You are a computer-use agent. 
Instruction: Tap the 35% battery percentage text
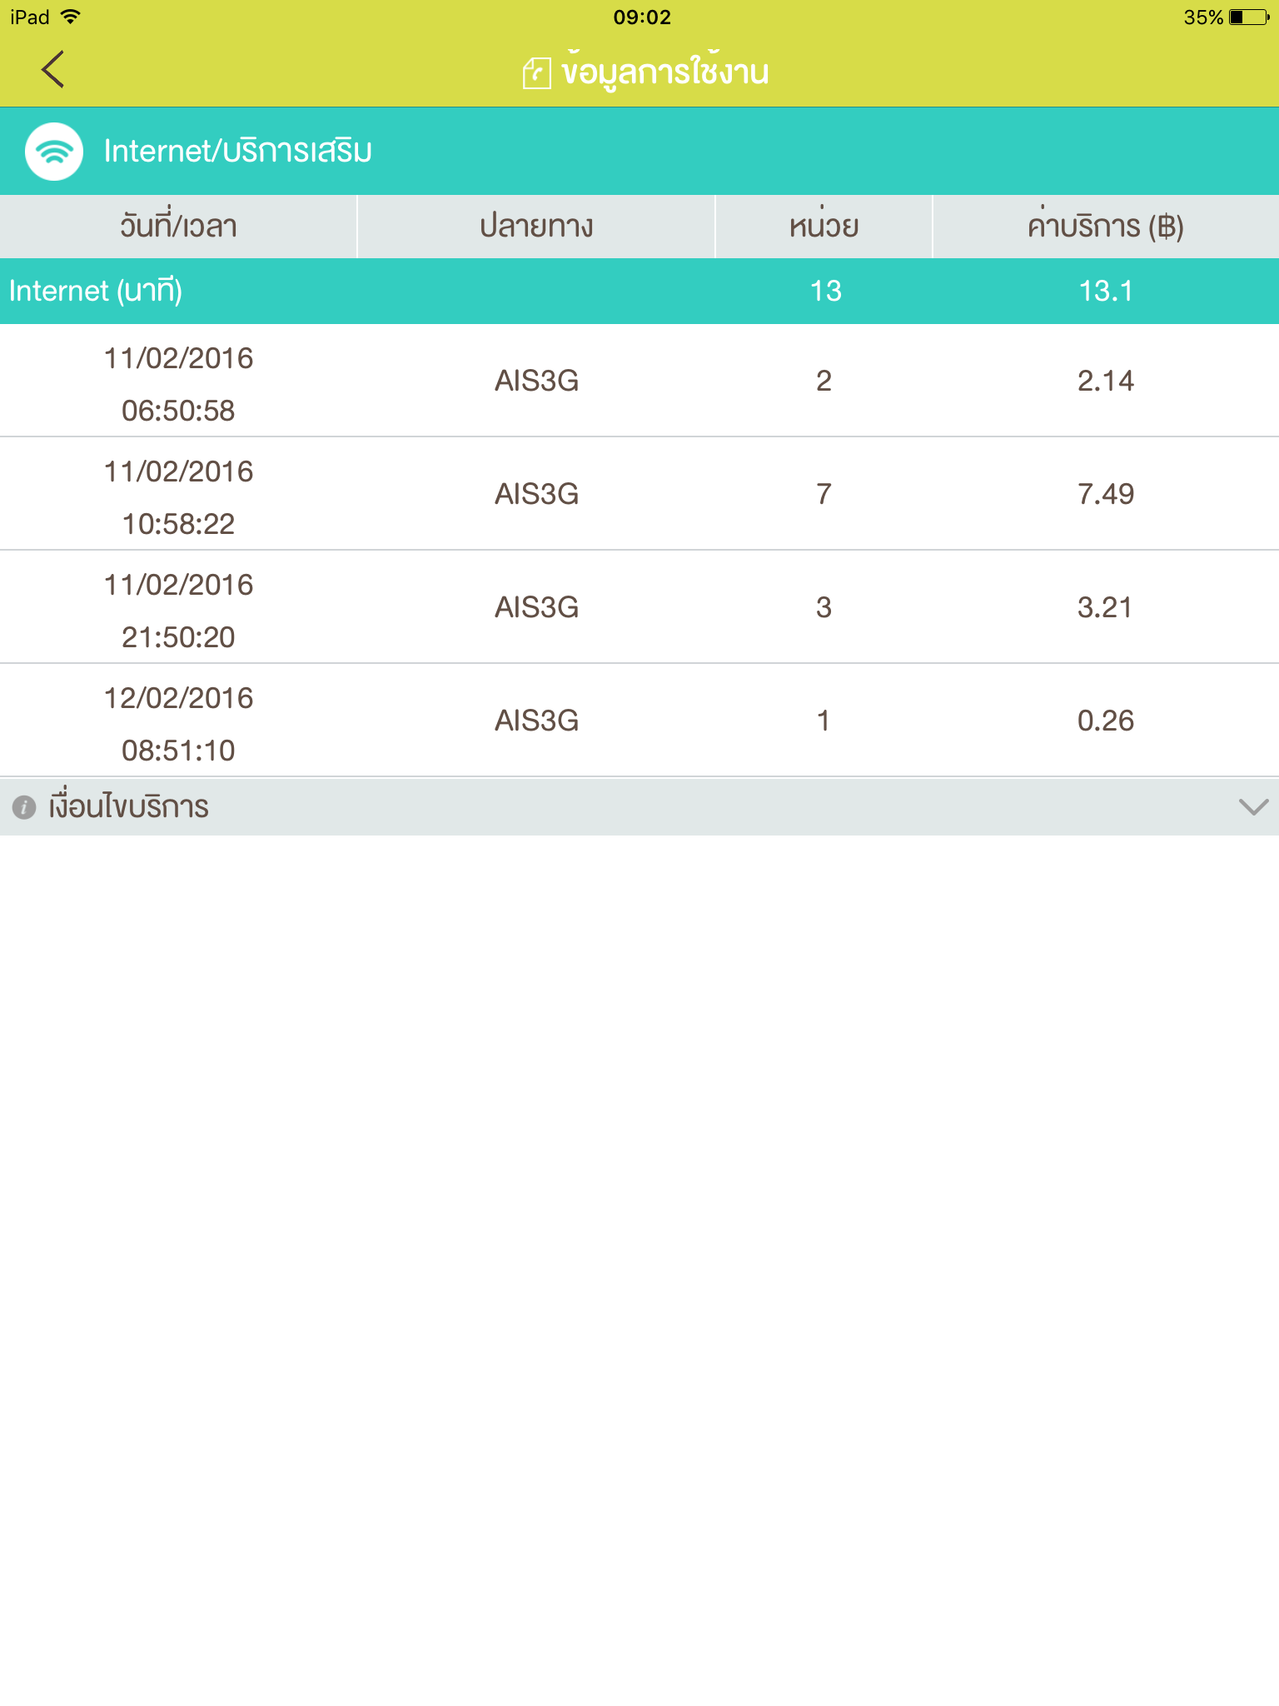tap(1203, 17)
